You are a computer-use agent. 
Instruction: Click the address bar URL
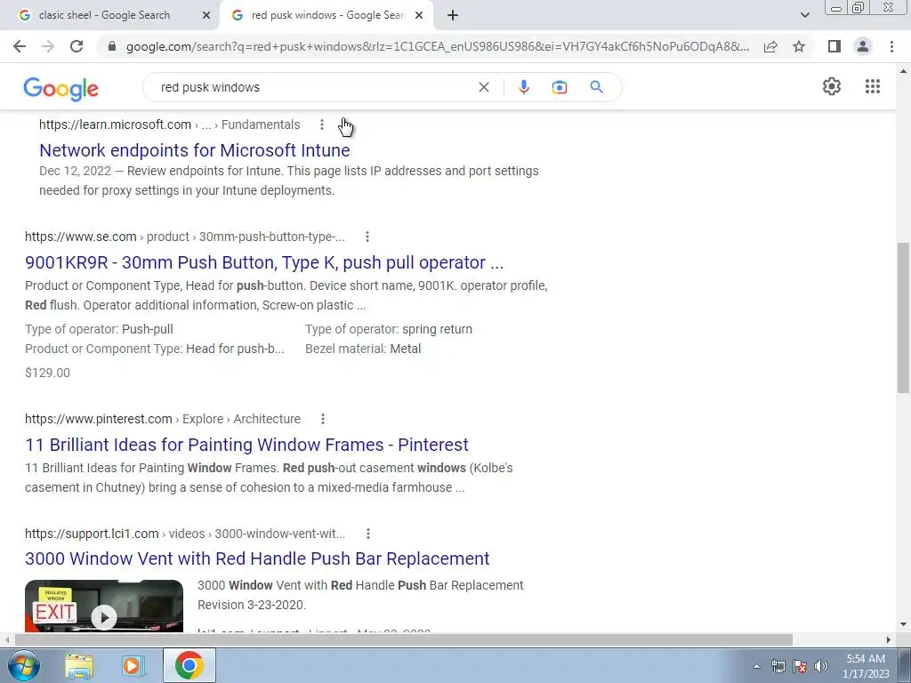pyautogui.click(x=438, y=46)
